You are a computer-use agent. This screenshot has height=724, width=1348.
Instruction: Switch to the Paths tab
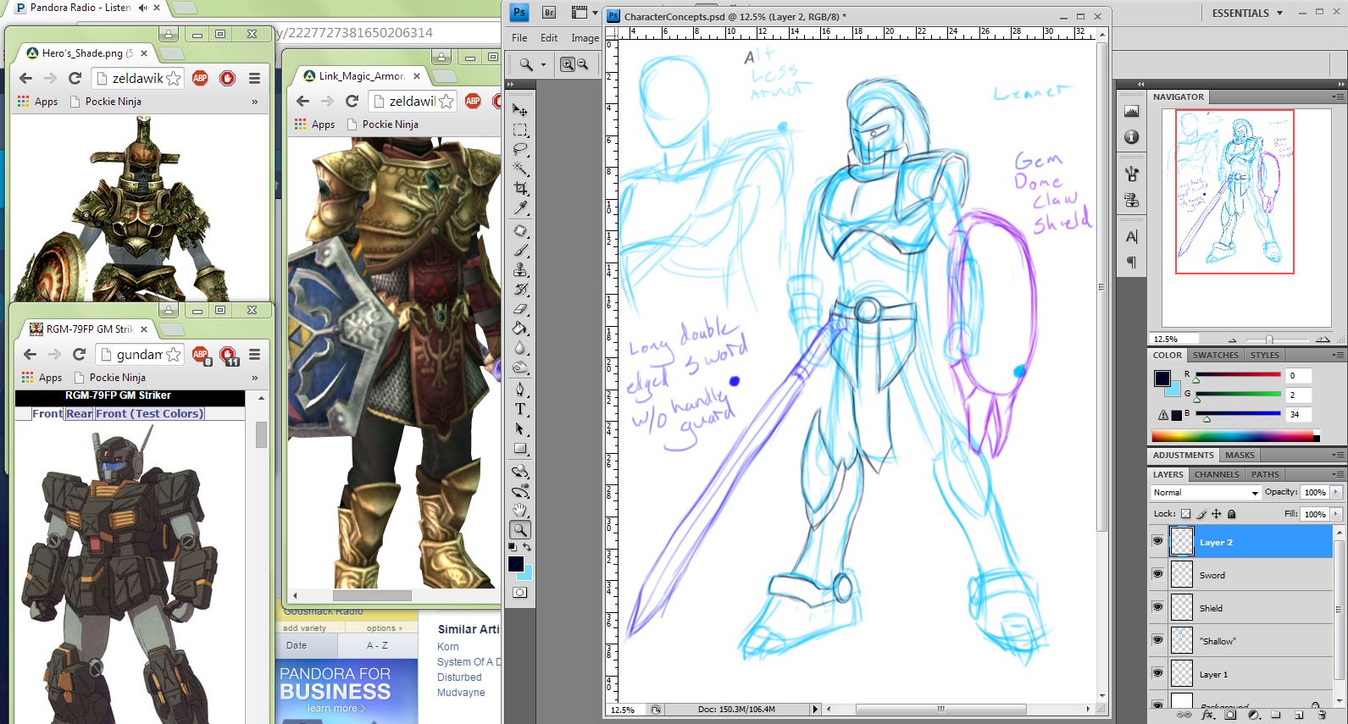pyautogui.click(x=1265, y=474)
